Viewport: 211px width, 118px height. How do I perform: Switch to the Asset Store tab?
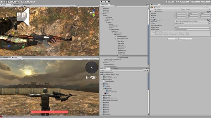[x=27, y=4]
